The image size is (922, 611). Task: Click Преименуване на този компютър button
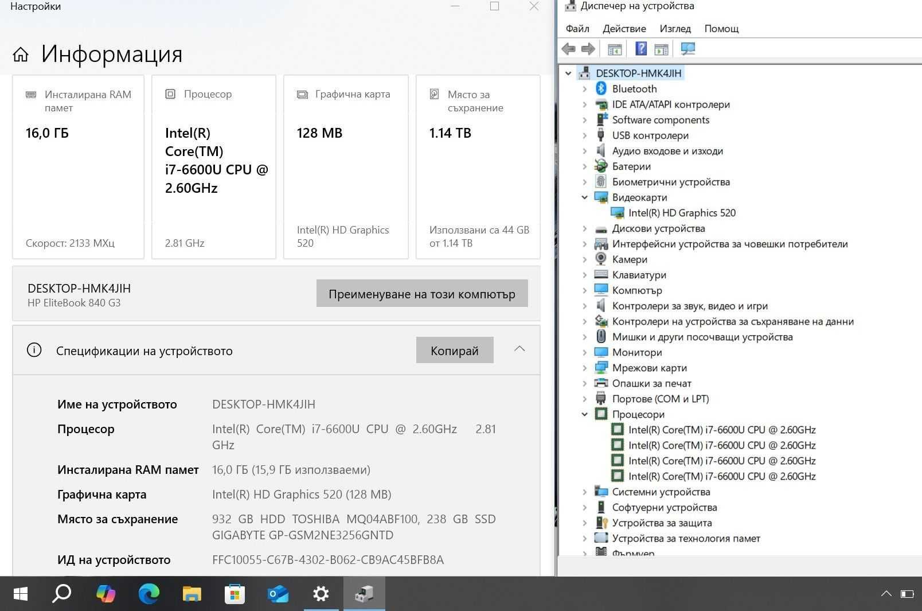(x=422, y=294)
